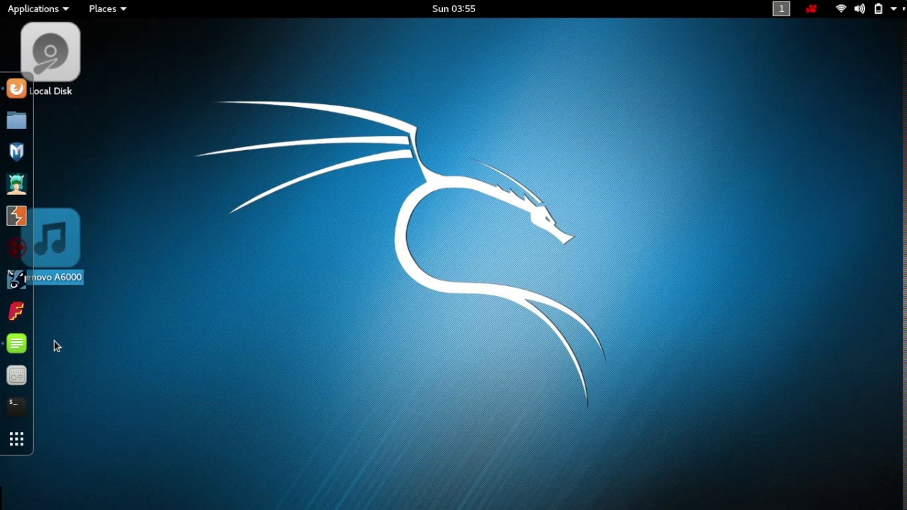Expand the system menu arrow

click(894, 8)
